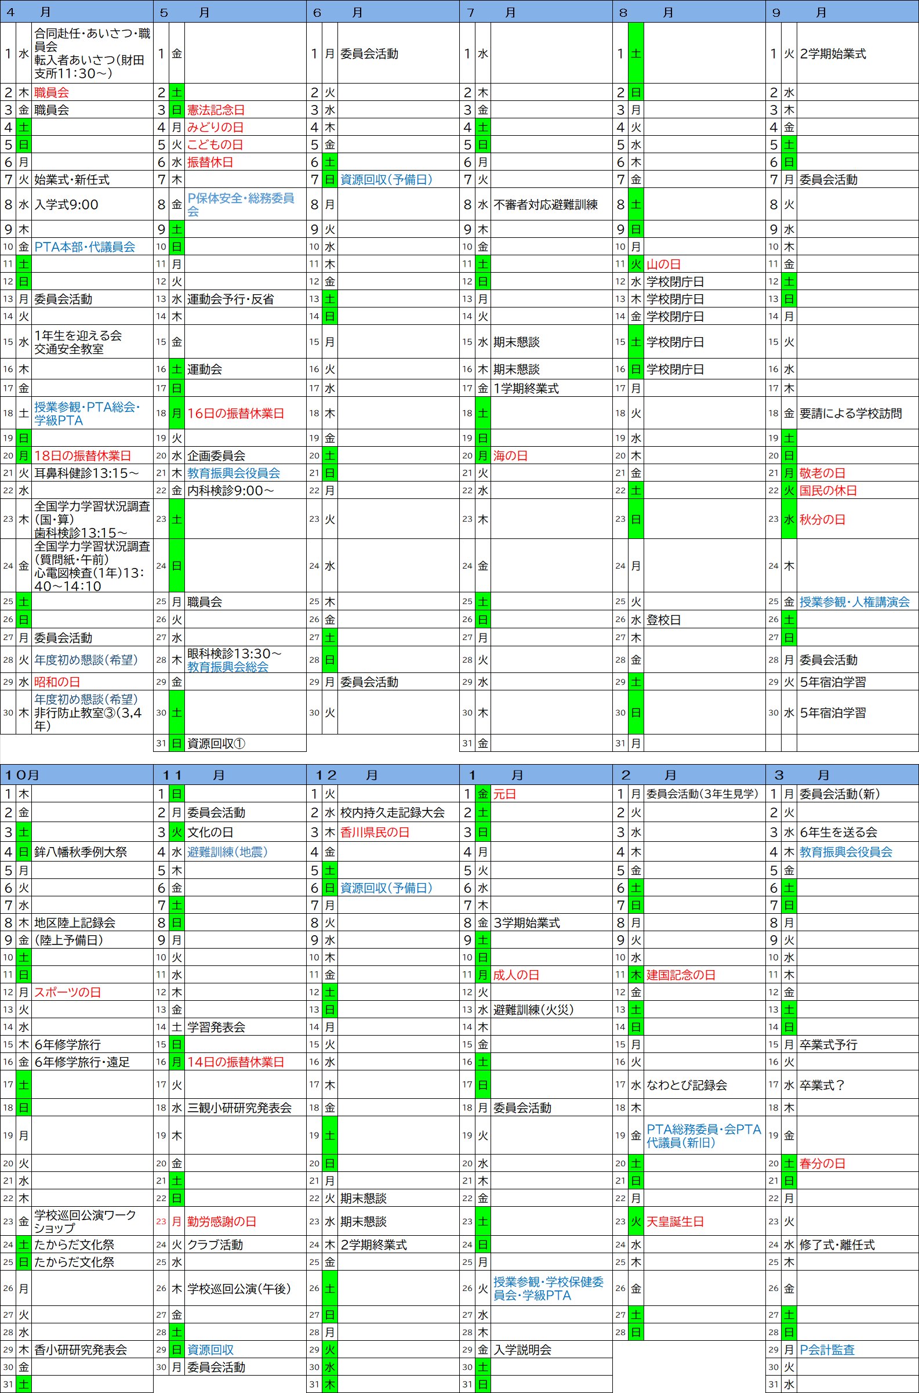Select the 避難訓練(火災) entry in January

pyautogui.click(x=533, y=1010)
